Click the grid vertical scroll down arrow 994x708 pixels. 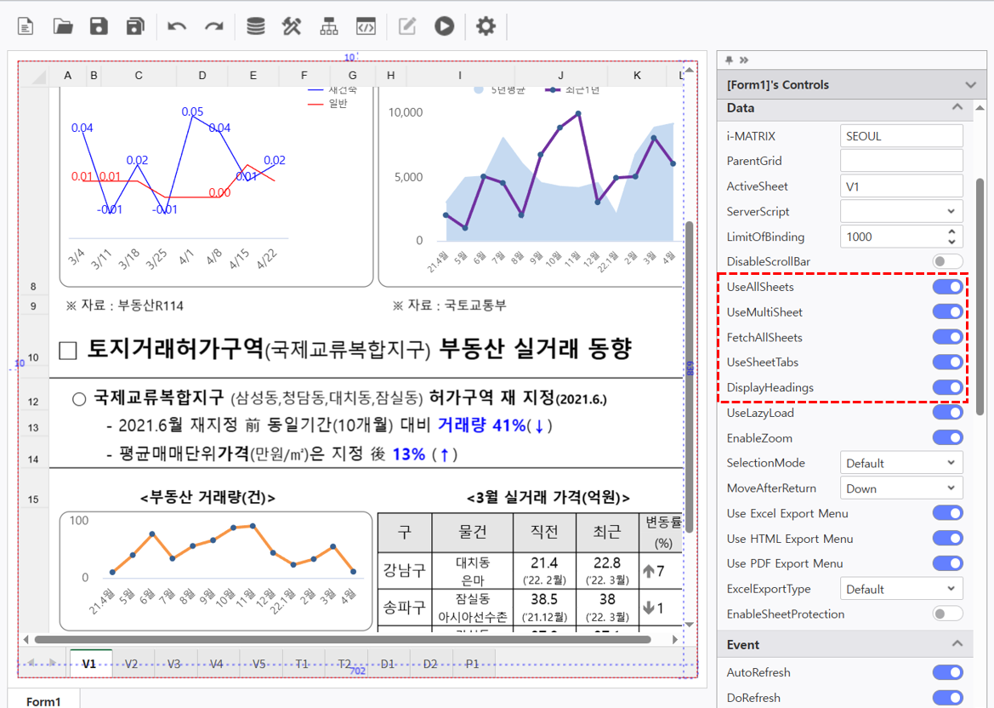[689, 625]
